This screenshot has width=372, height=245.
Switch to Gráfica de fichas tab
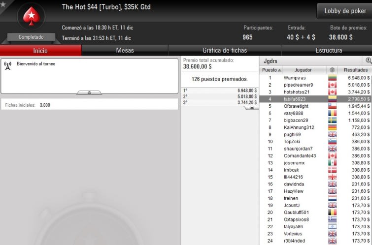225,51
